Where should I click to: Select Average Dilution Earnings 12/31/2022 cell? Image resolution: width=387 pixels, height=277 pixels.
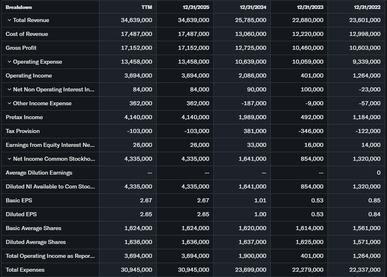[378, 173]
